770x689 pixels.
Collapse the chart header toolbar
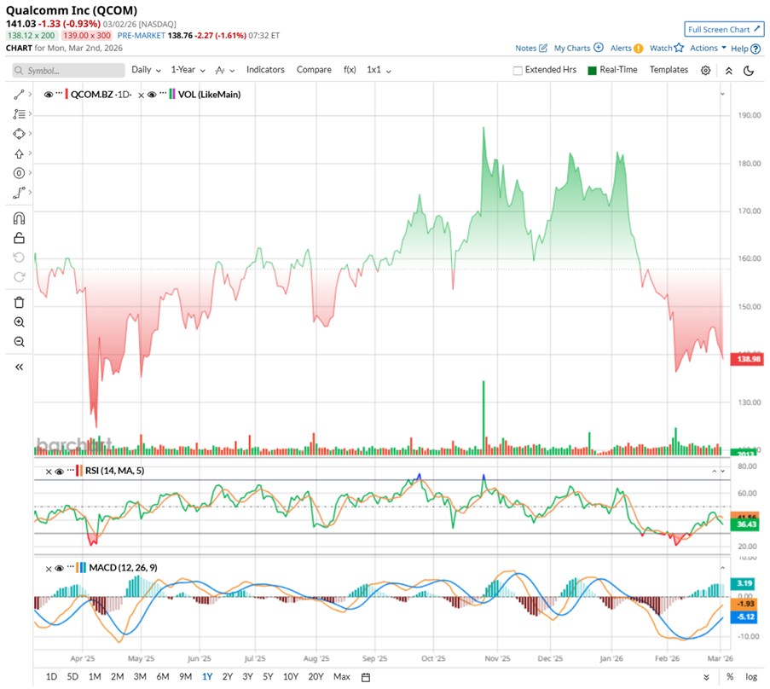coord(729,71)
